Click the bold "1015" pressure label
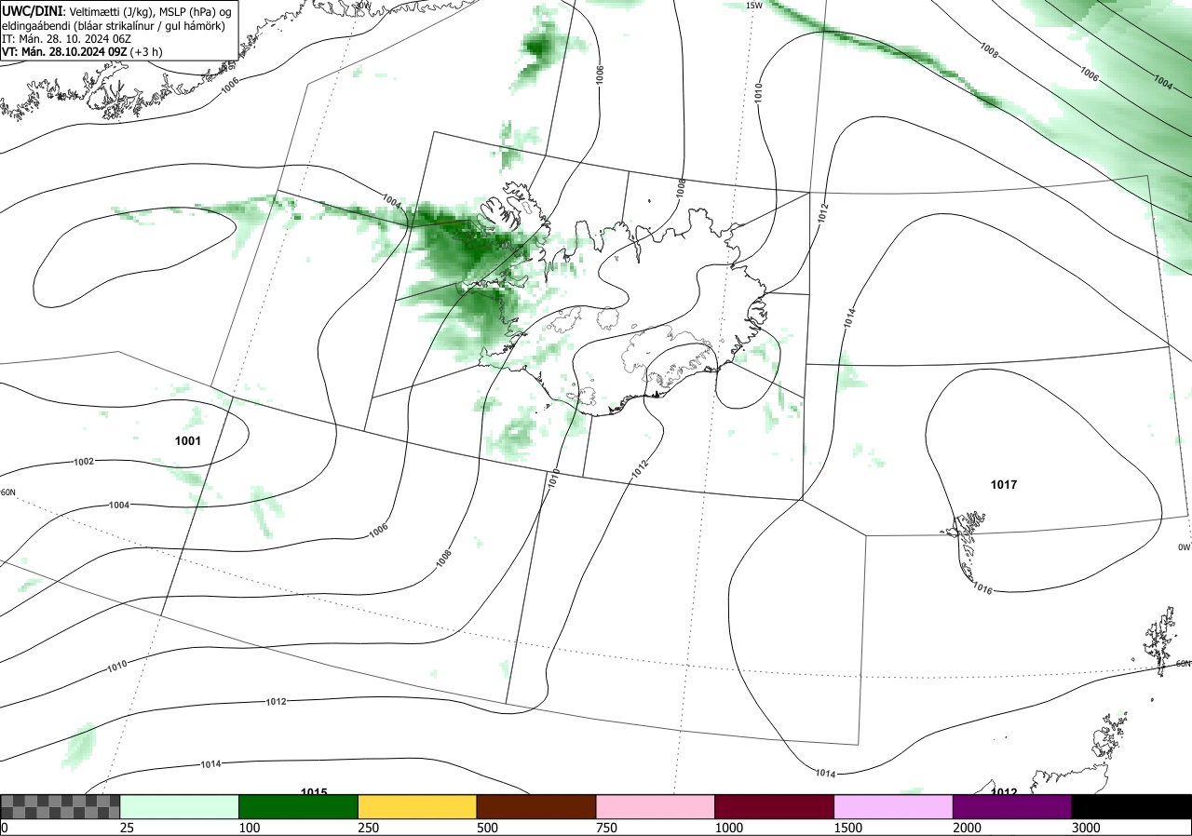The image size is (1192, 836). click(314, 791)
